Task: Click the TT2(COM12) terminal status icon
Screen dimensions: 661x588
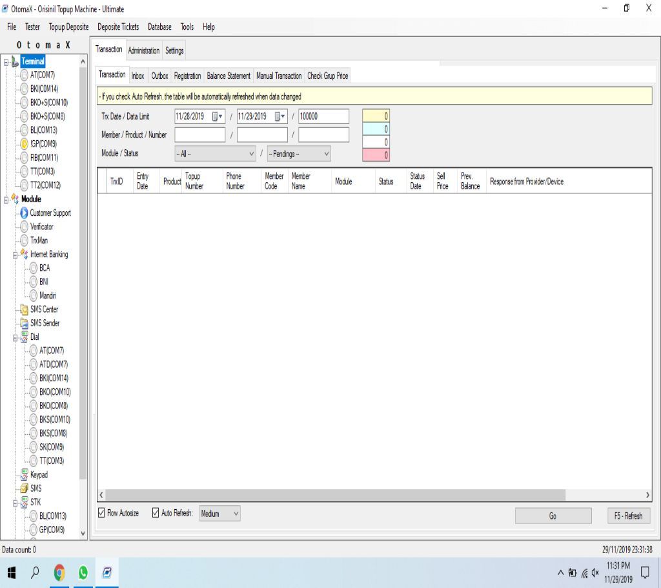Action: point(25,185)
